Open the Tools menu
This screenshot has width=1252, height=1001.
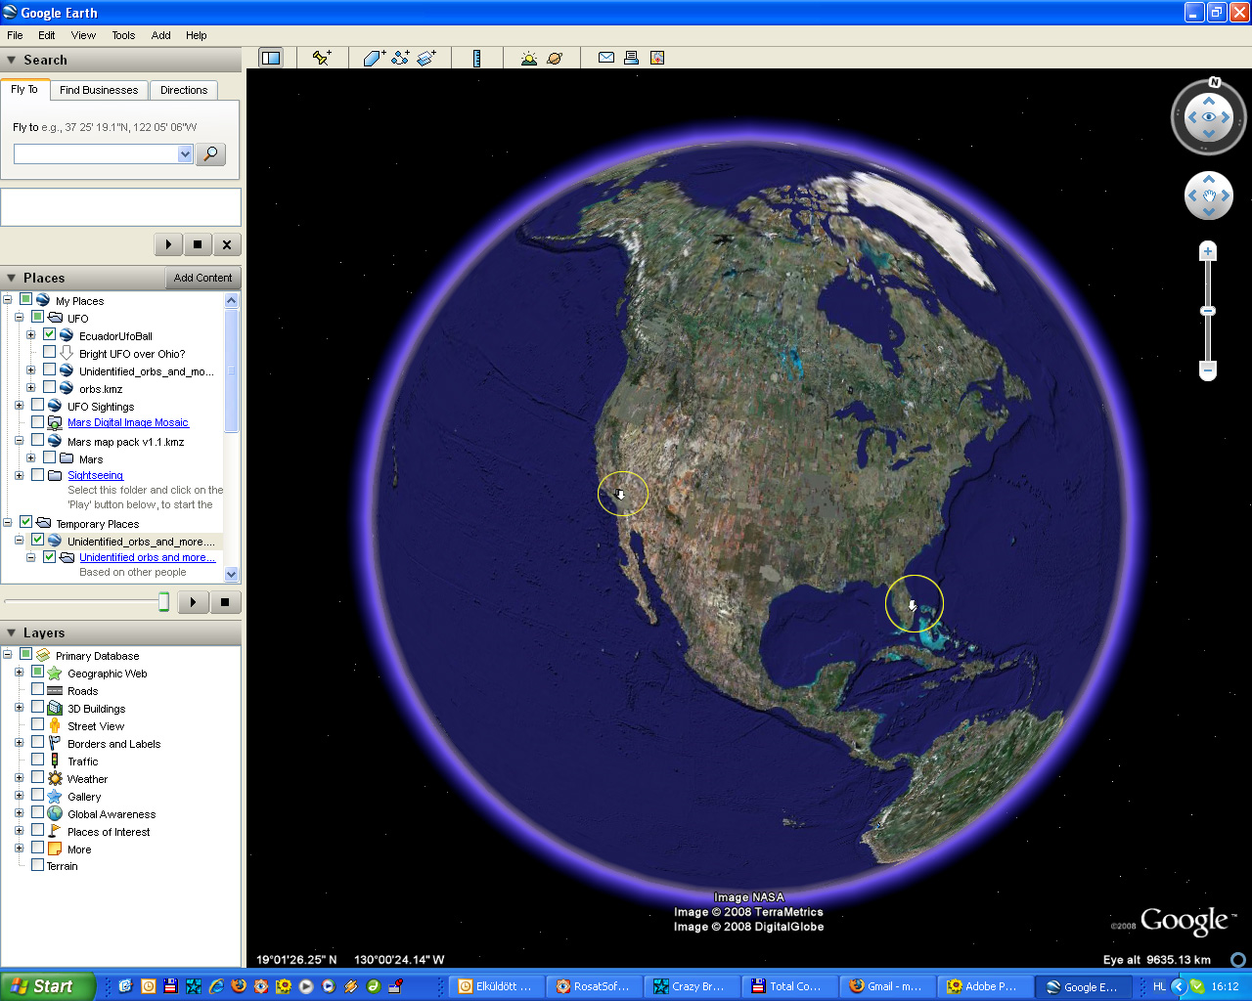123,35
